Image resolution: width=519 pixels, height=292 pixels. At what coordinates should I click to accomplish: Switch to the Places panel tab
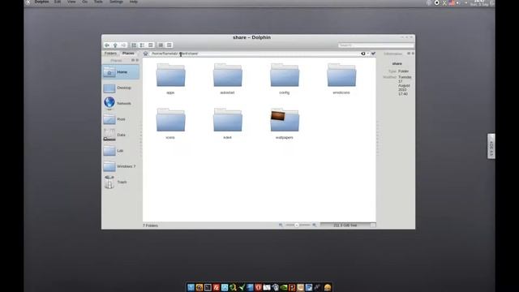tap(128, 54)
